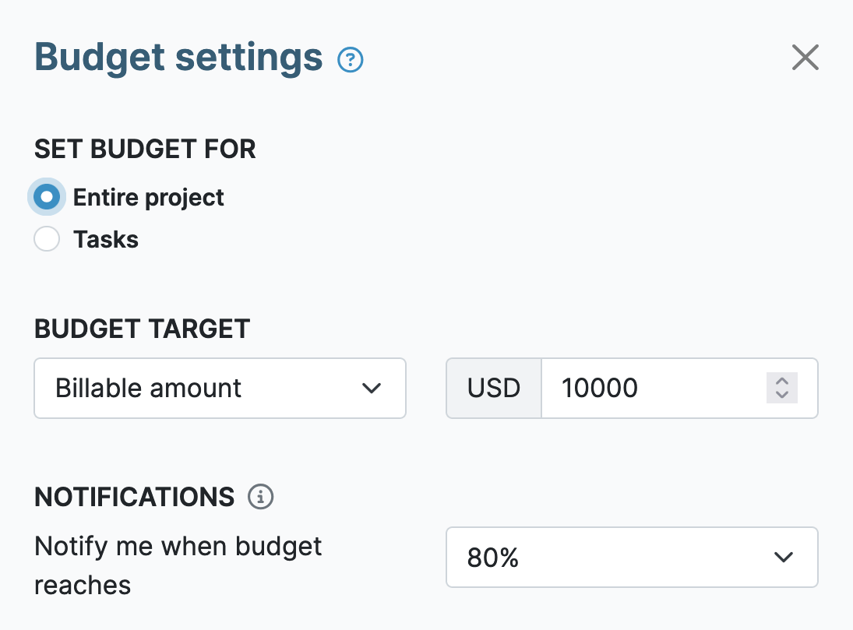Click the chevron on the 80% selector
Screen dimensions: 853x630
pos(783,557)
